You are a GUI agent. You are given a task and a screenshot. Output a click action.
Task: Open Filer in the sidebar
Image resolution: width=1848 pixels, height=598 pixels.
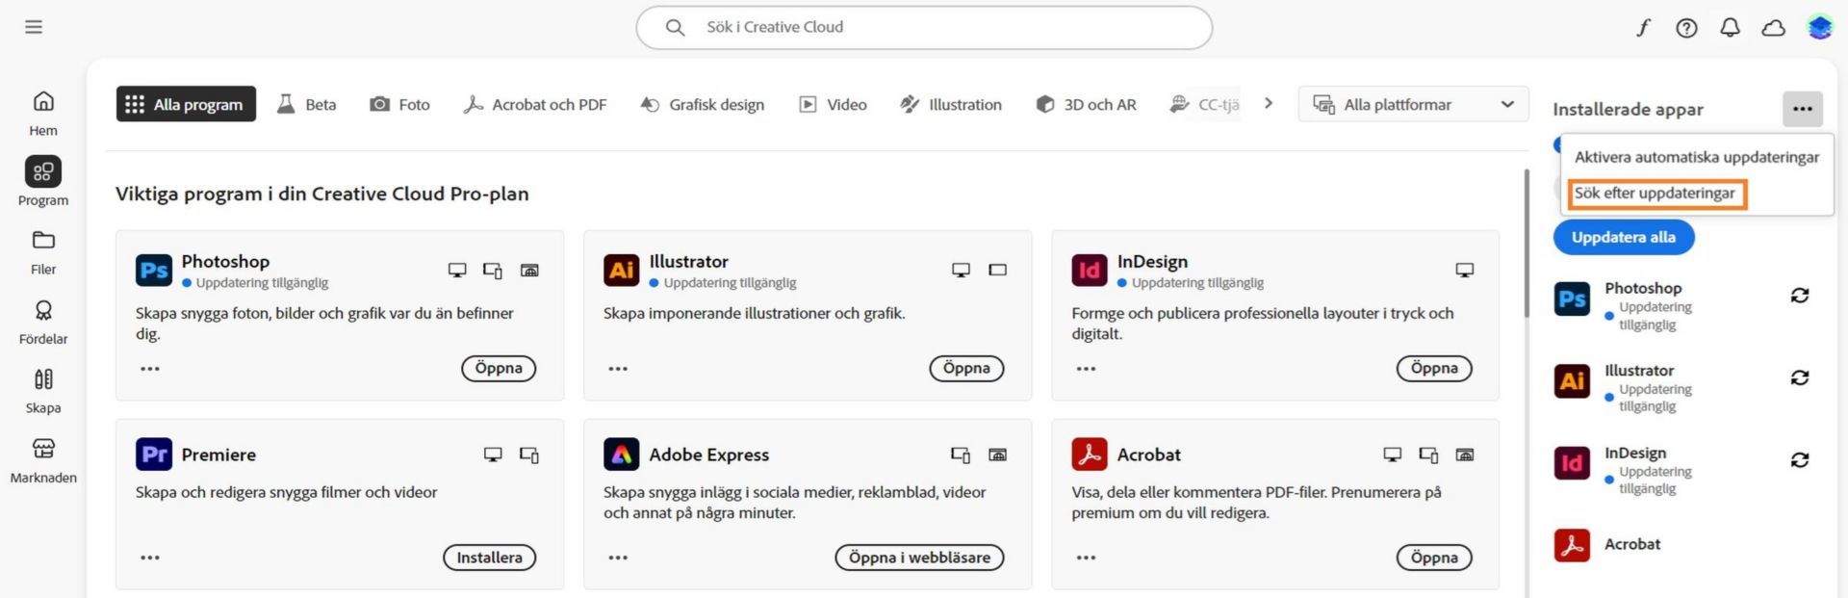43,253
